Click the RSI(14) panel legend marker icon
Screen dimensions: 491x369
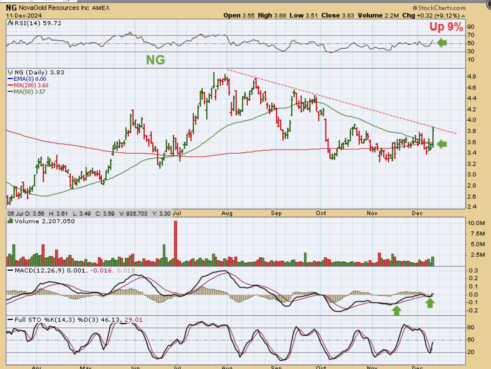click(x=10, y=23)
